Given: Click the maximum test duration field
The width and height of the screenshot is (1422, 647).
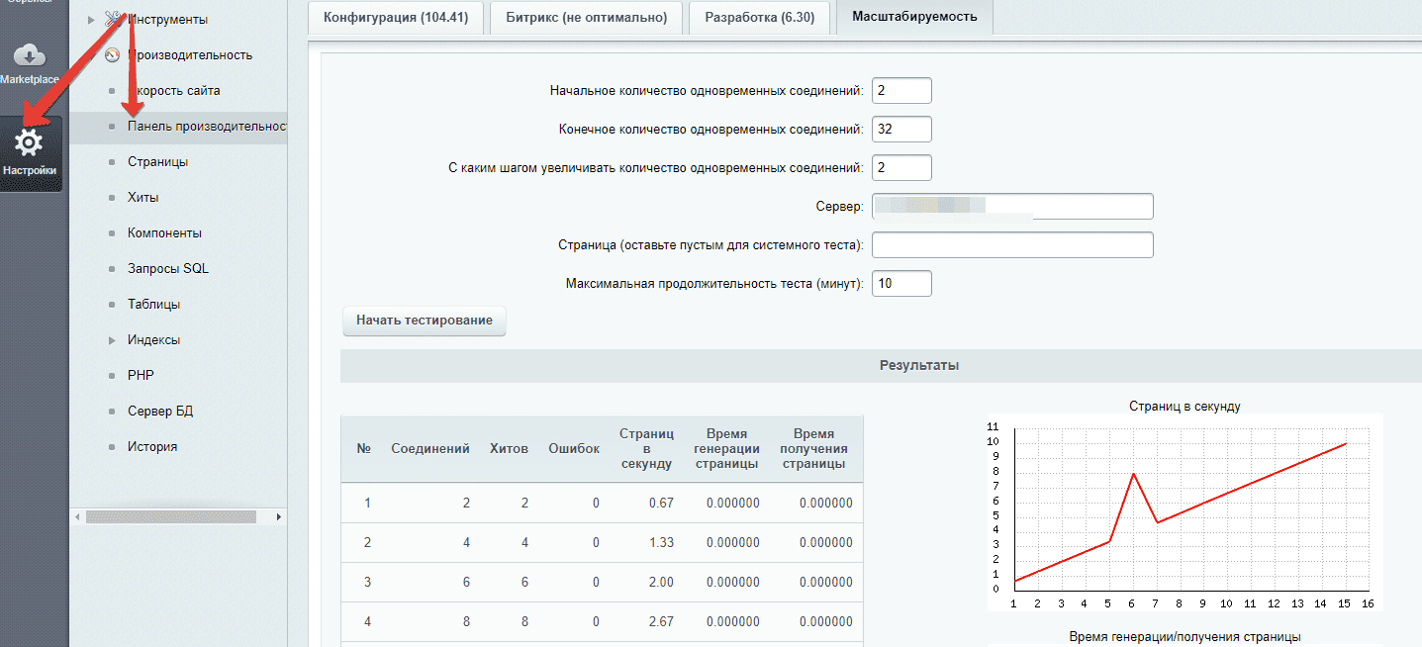Looking at the screenshot, I should point(901,283).
